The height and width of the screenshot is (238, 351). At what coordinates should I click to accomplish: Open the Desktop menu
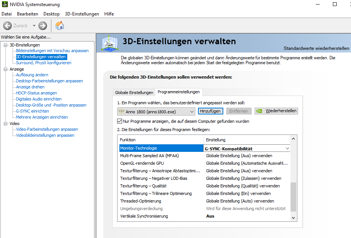(x=51, y=14)
